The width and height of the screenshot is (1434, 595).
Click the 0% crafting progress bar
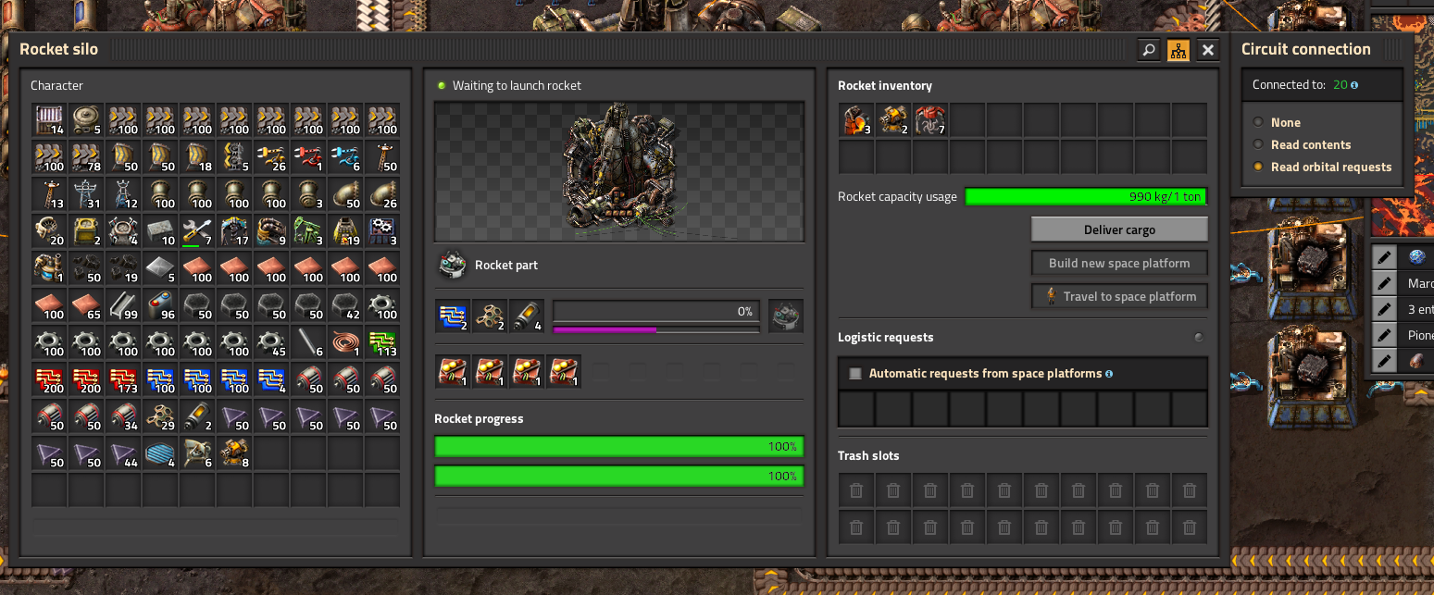(x=656, y=311)
